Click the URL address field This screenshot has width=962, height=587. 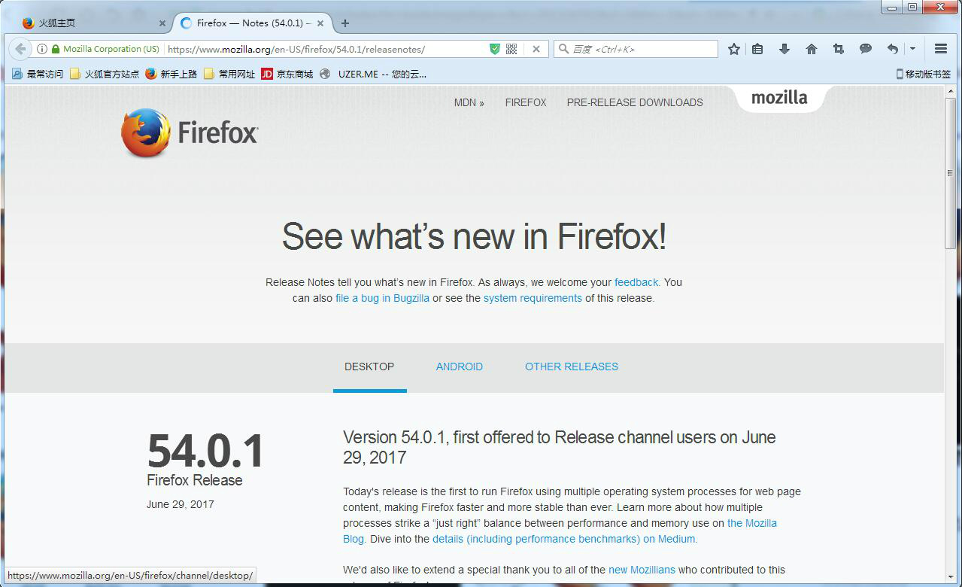point(325,49)
